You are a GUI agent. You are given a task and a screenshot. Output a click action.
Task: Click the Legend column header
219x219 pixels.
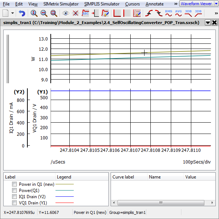(x=64, y=177)
